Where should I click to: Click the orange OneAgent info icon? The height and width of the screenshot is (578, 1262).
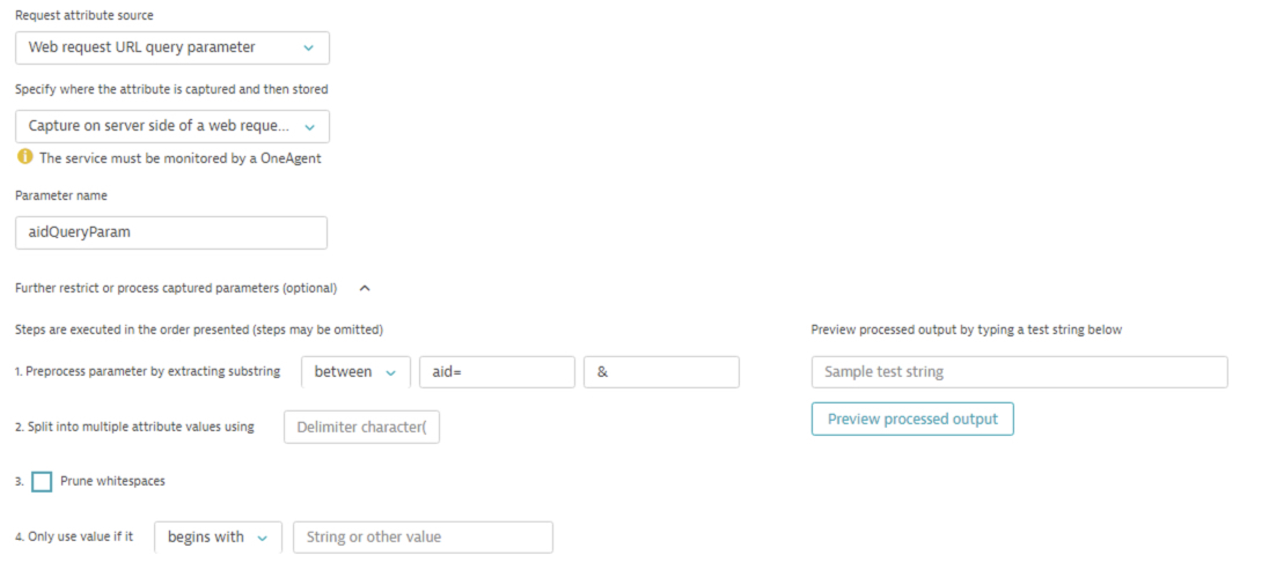(x=25, y=157)
